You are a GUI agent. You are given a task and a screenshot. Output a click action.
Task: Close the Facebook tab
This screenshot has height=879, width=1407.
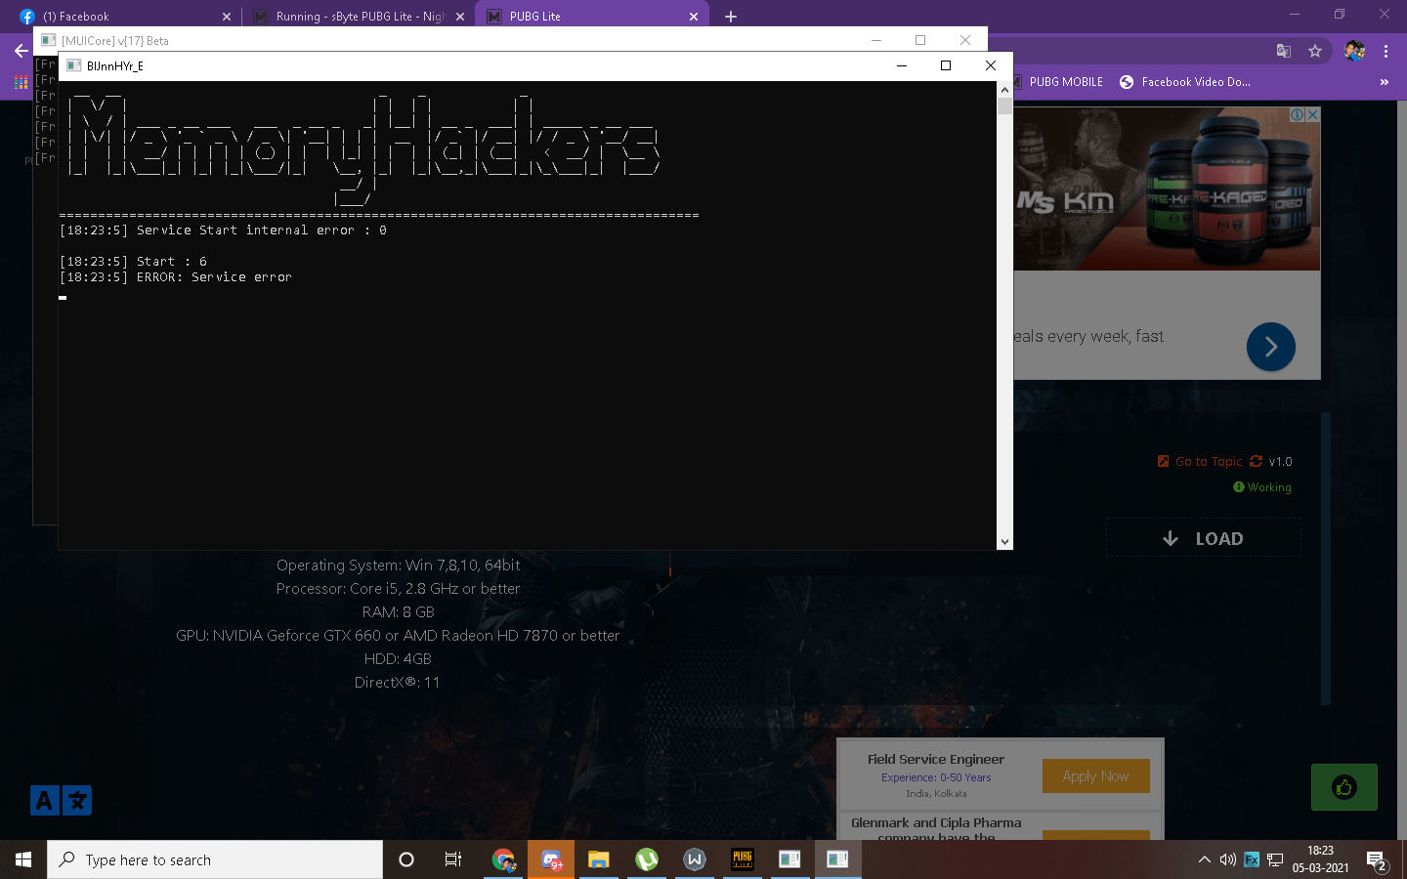[x=227, y=17]
